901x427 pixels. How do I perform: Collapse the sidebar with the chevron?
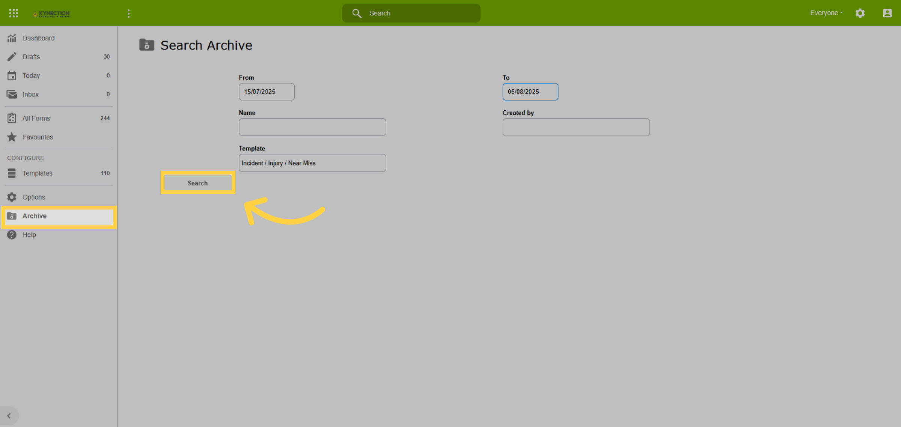[9, 416]
